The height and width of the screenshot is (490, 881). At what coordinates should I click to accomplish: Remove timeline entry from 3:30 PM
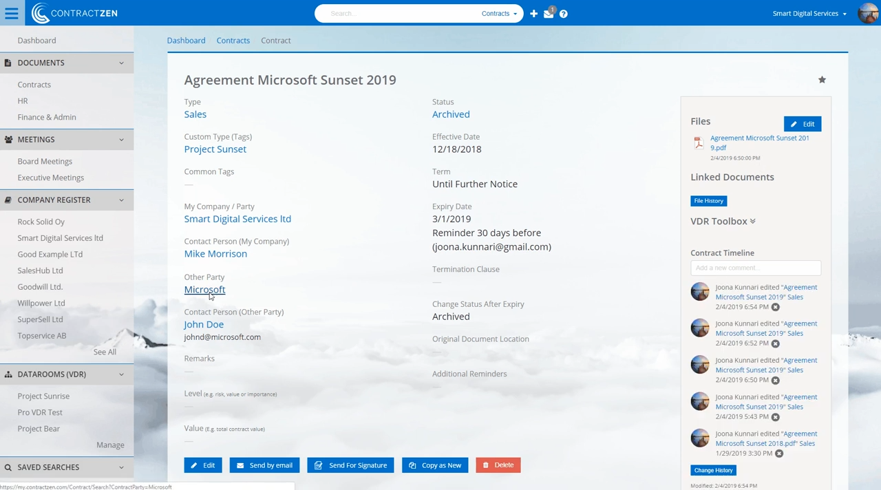(x=779, y=454)
